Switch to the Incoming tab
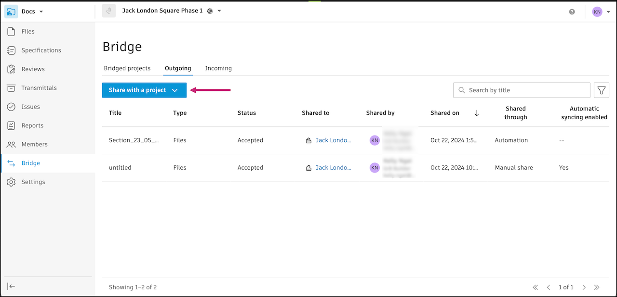 pos(218,68)
